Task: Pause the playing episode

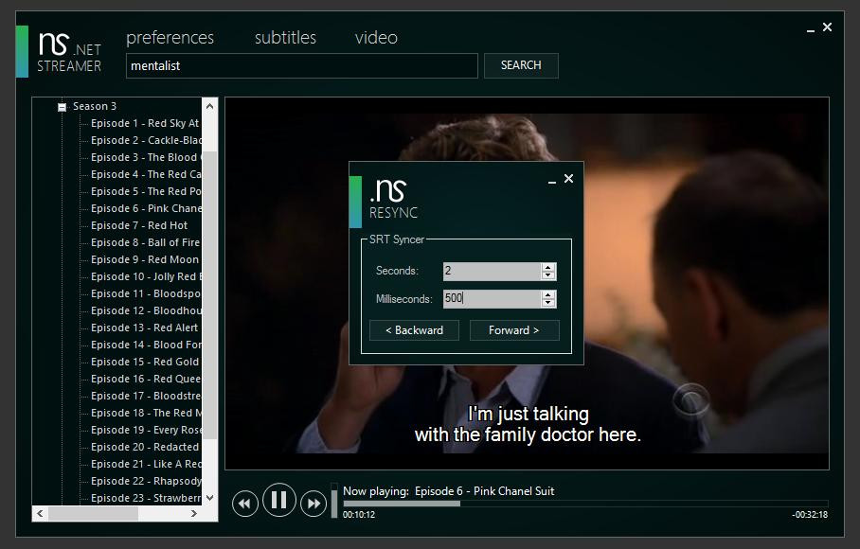Action: (x=279, y=500)
